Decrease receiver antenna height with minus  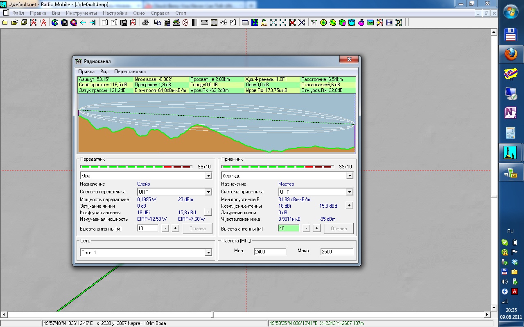coord(306,228)
